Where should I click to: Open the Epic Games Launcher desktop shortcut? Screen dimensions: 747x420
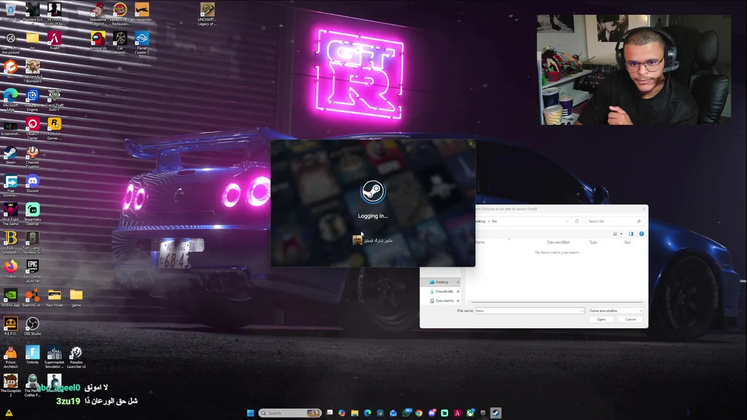pos(32,271)
